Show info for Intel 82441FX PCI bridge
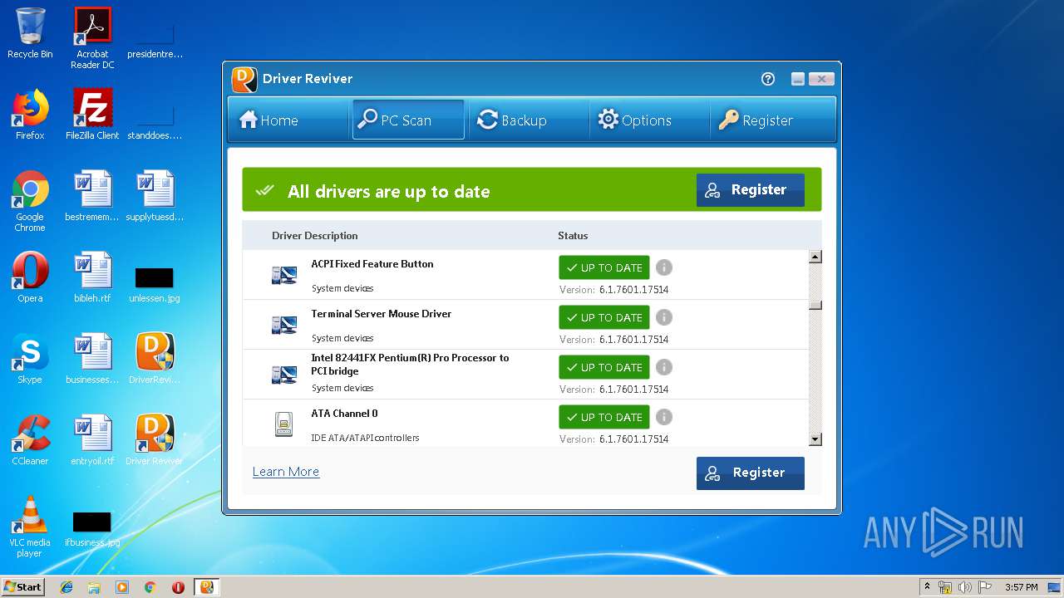 click(x=664, y=367)
